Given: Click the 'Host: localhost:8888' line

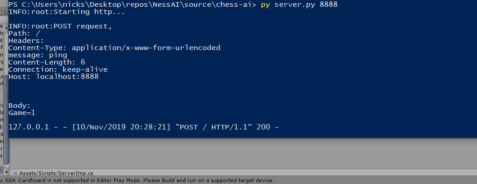Looking at the screenshot, I should [54, 76].
